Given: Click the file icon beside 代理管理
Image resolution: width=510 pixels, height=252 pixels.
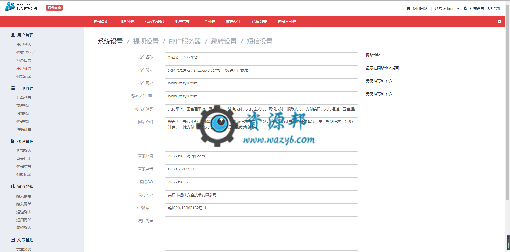Looking at the screenshot, I should coord(12,141).
